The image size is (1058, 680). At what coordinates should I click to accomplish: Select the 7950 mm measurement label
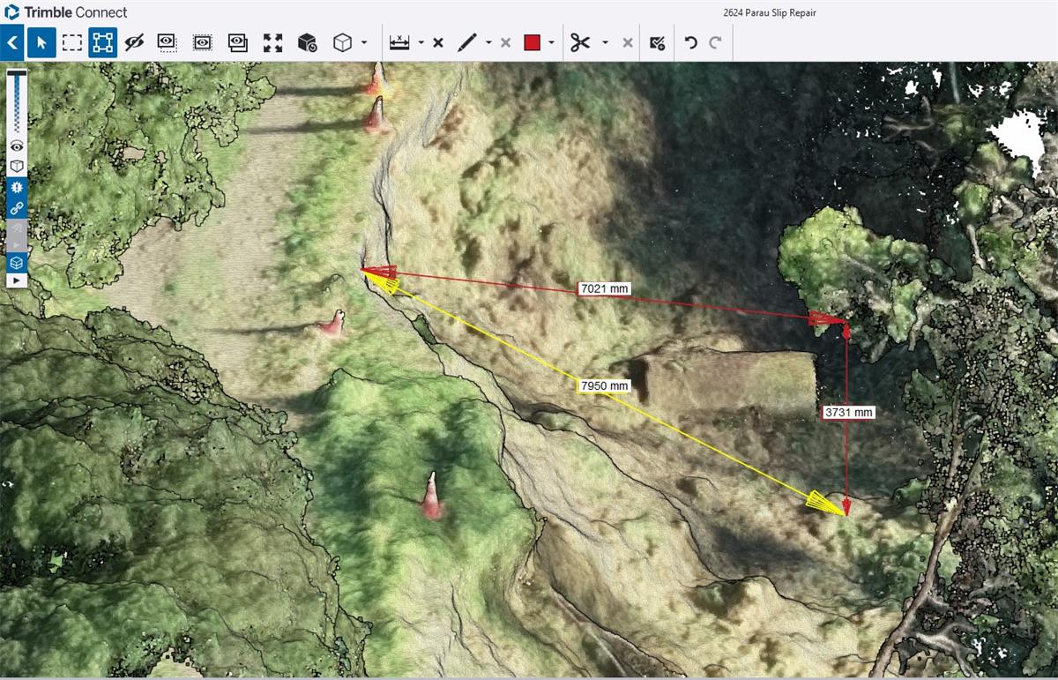pyautogui.click(x=604, y=385)
